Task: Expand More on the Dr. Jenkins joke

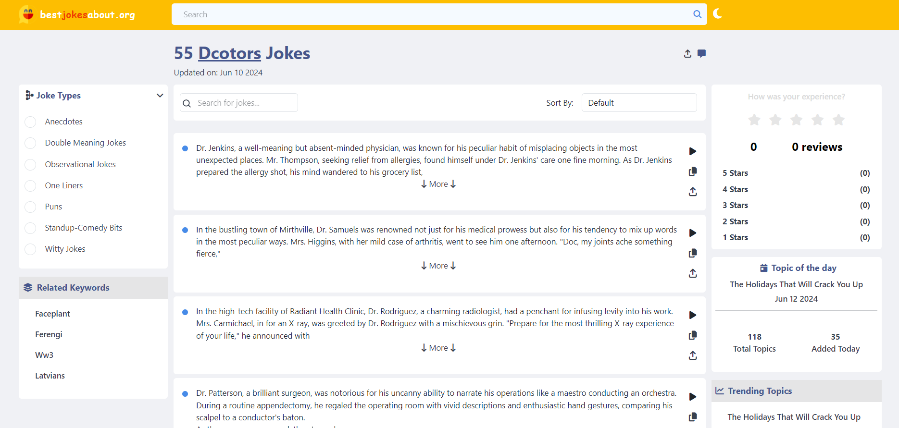Action: pyautogui.click(x=438, y=184)
